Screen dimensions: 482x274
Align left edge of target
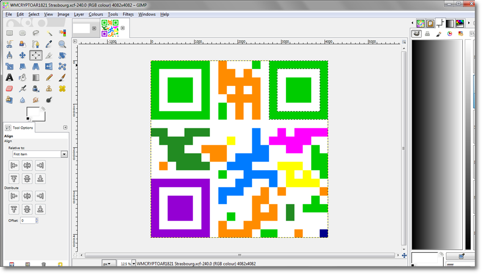[x=14, y=165]
